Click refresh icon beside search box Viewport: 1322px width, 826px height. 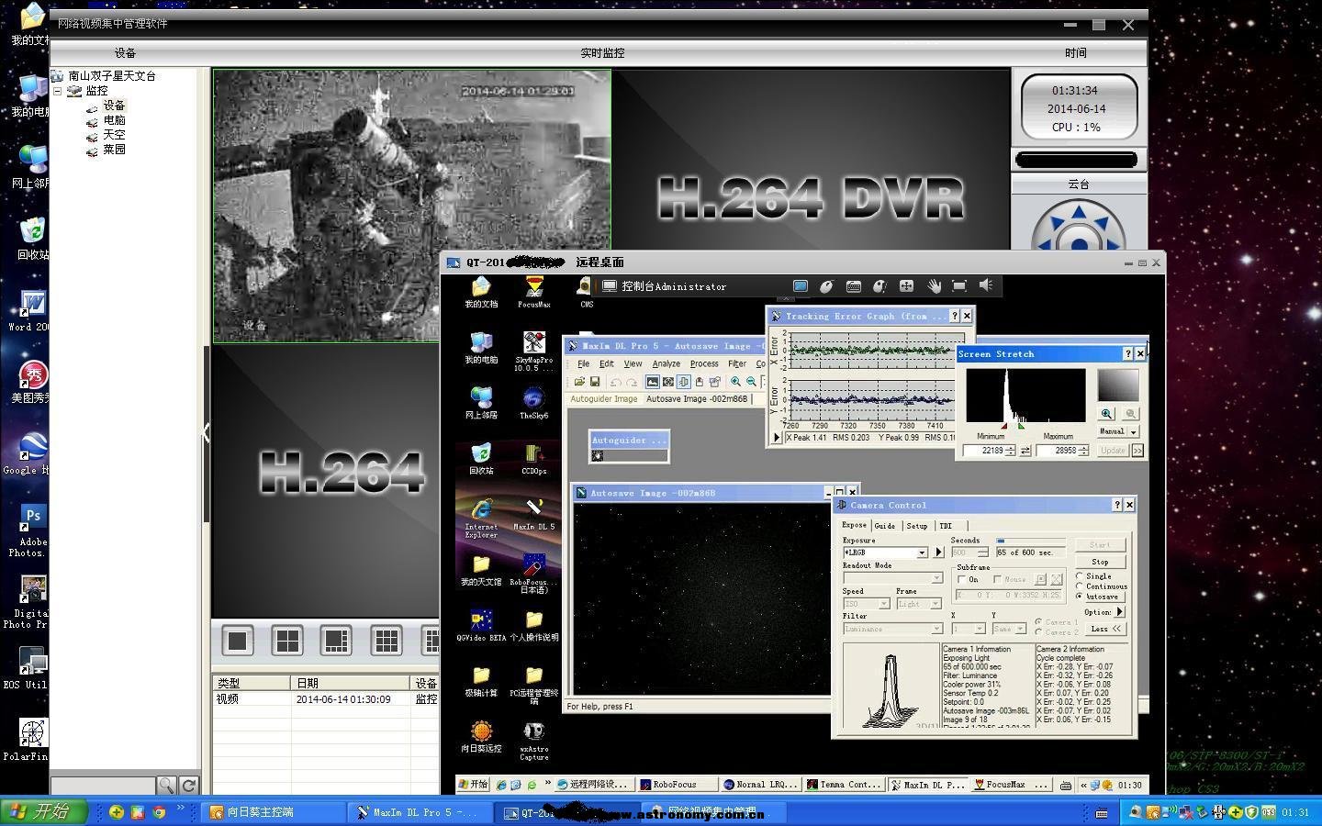pos(188,786)
